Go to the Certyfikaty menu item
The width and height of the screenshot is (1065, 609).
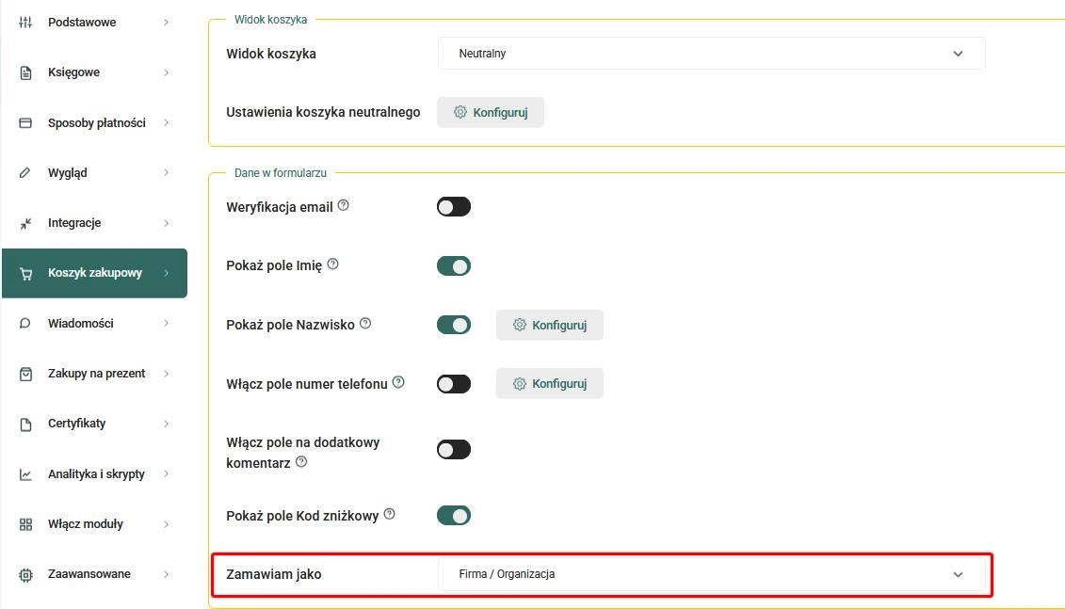pyautogui.click(x=94, y=424)
